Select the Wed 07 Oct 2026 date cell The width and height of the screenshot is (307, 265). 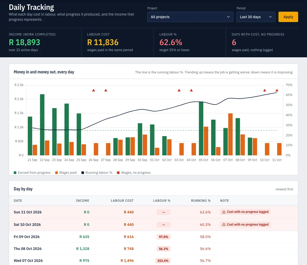[28, 261]
